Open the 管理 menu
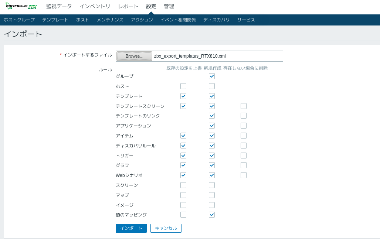380x239 pixels. point(169,6)
